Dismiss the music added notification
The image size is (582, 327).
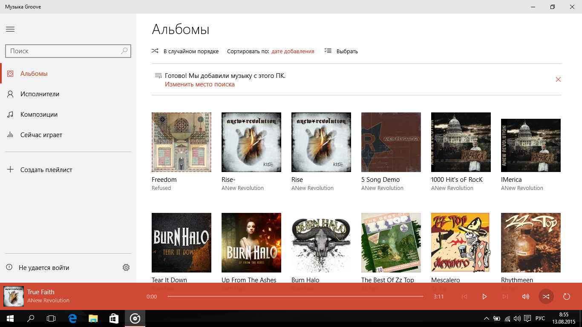[x=558, y=80]
